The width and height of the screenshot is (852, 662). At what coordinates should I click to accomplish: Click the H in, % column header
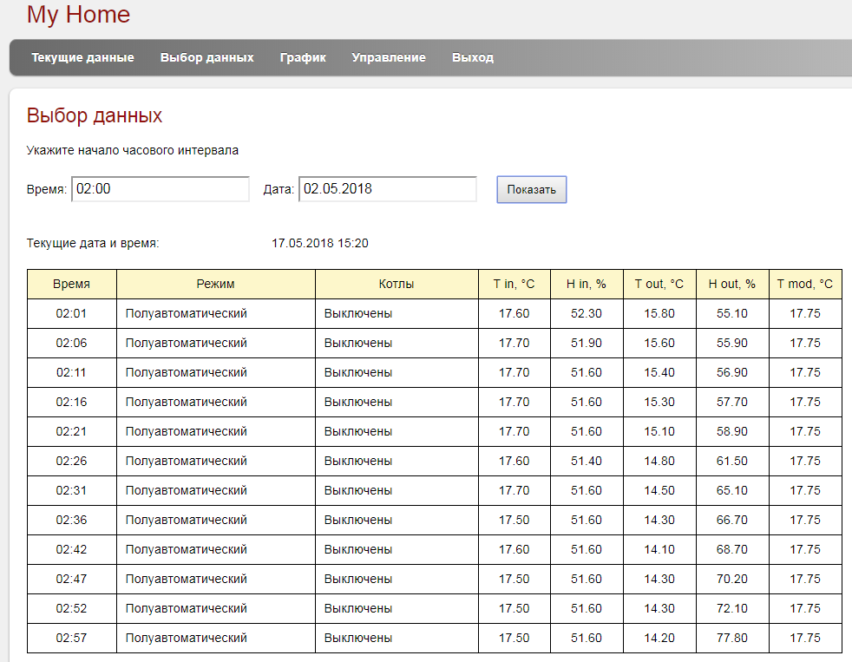587,285
